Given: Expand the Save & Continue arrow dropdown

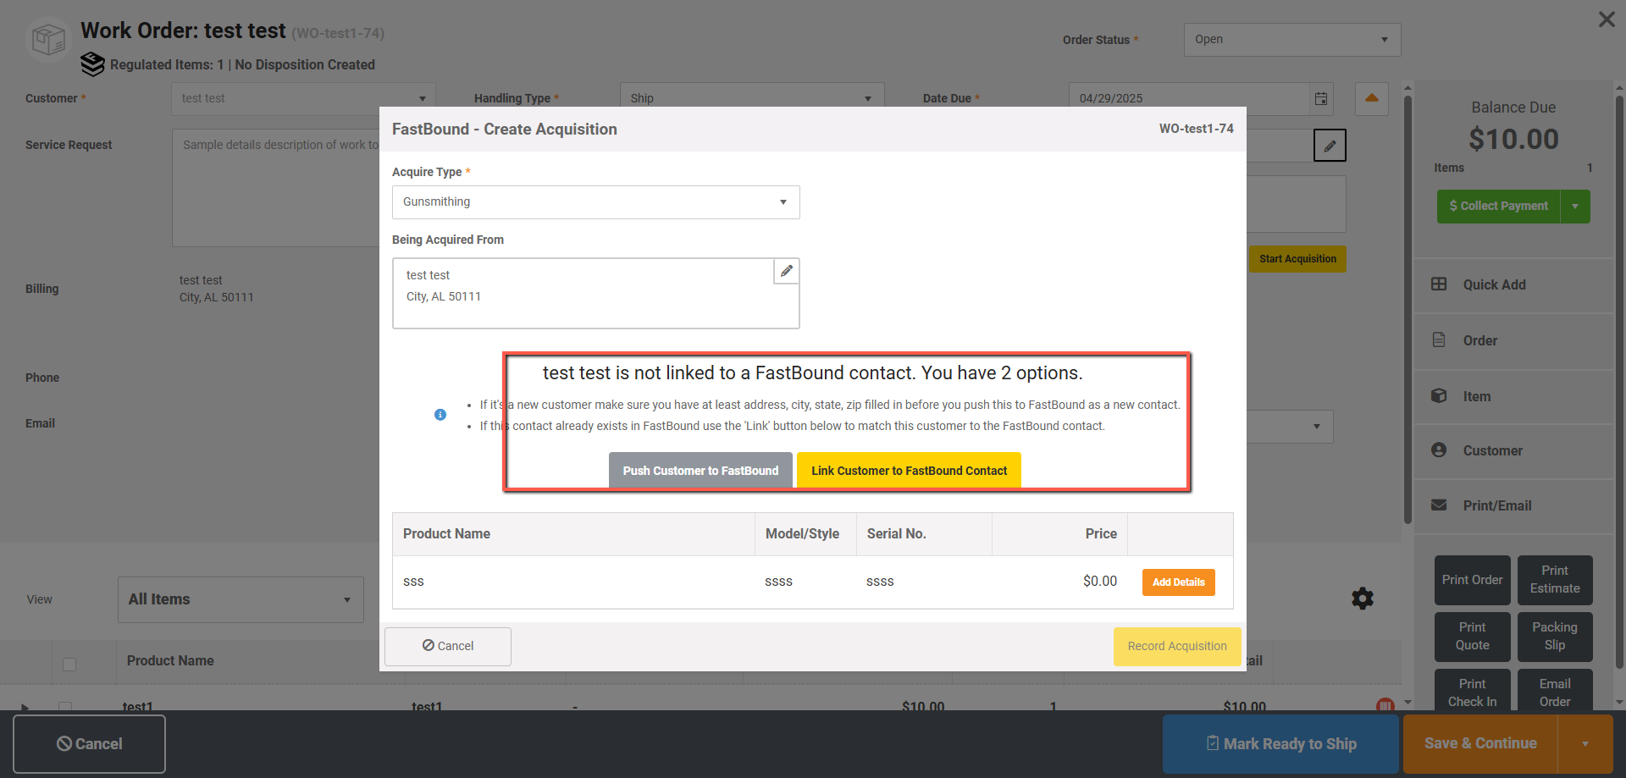Looking at the screenshot, I should pos(1585,744).
